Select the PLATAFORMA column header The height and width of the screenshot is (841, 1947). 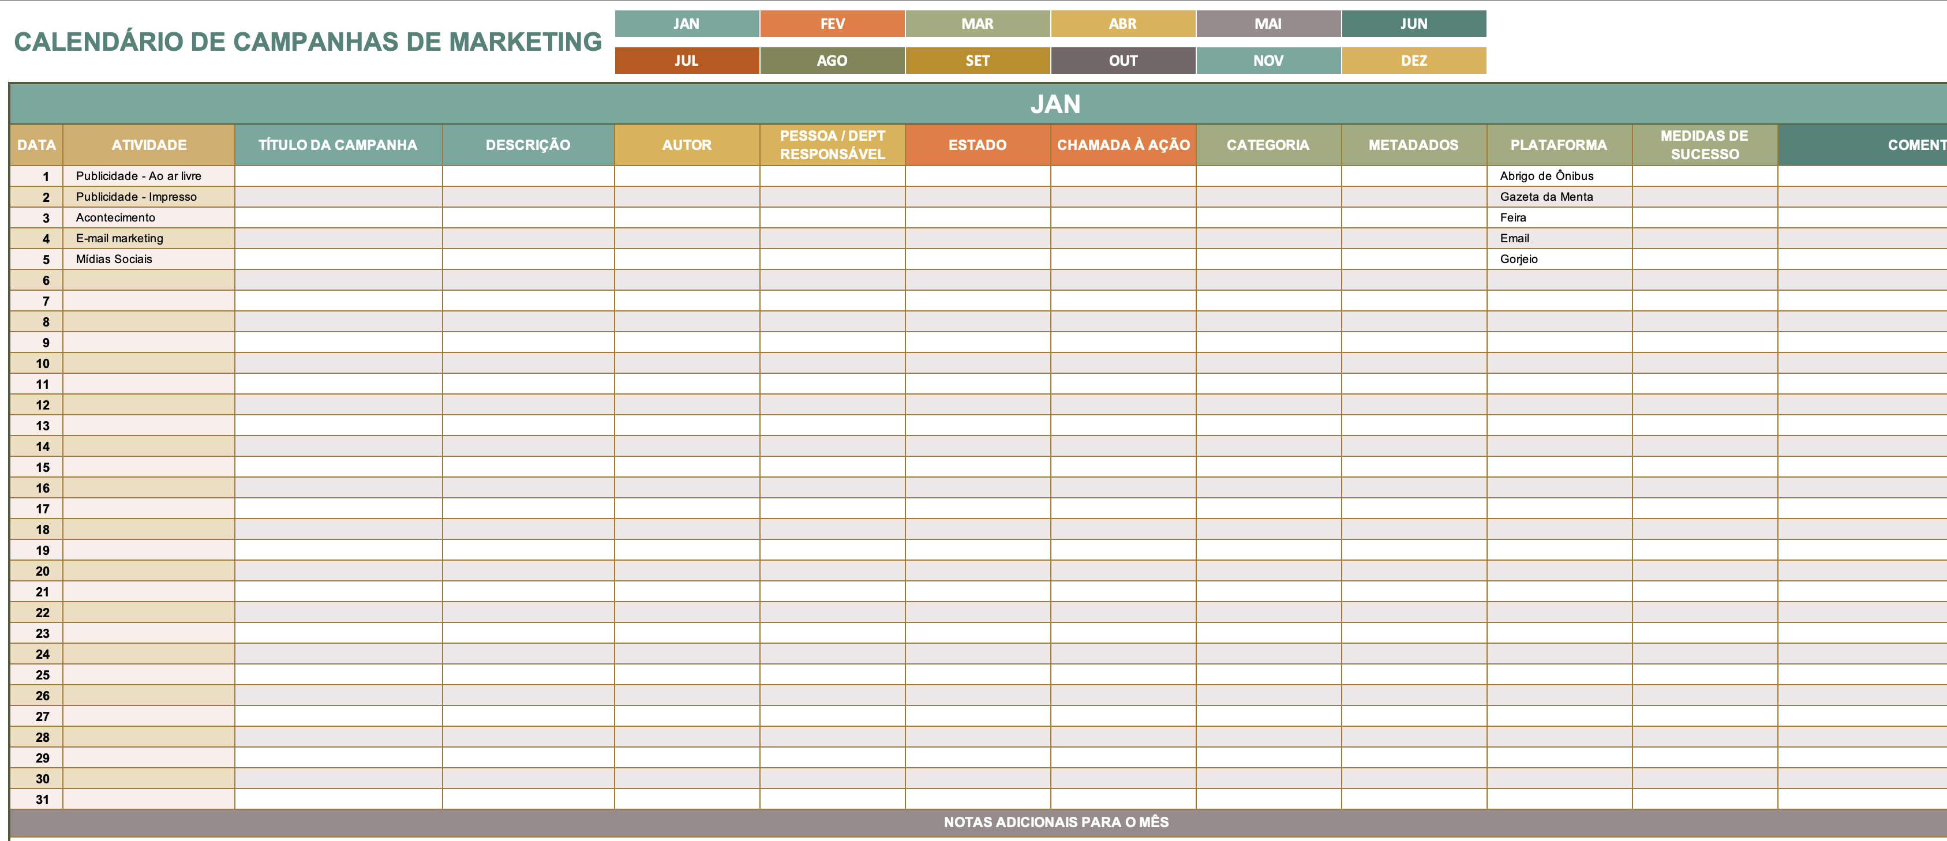(1559, 145)
